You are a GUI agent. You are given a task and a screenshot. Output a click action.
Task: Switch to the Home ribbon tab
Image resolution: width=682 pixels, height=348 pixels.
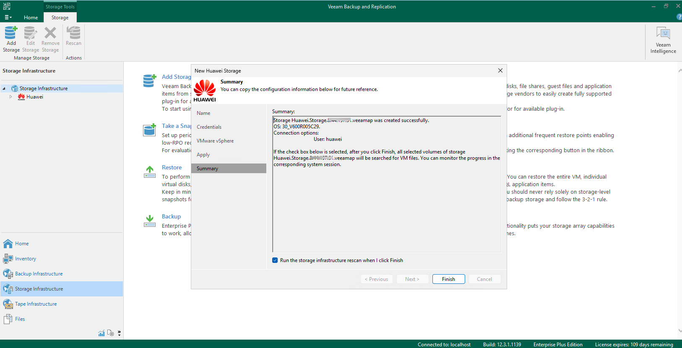point(31,18)
